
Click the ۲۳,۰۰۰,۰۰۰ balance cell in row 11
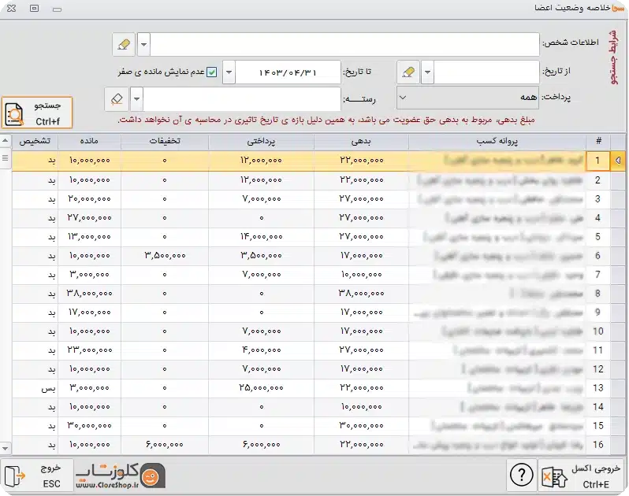pyautogui.click(x=89, y=350)
